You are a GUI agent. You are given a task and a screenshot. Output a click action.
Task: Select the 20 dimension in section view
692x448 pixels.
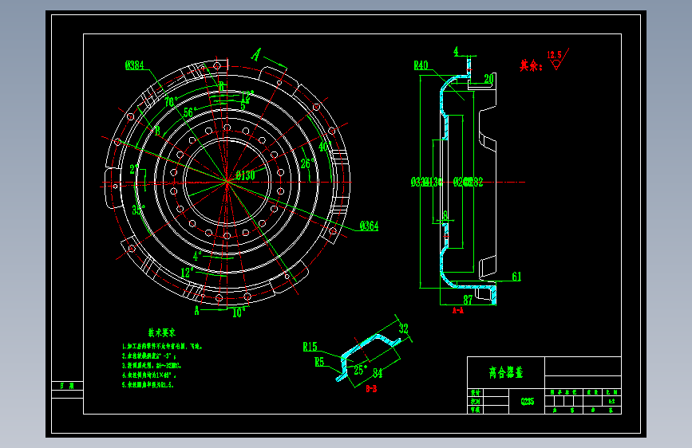tap(488, 79)
